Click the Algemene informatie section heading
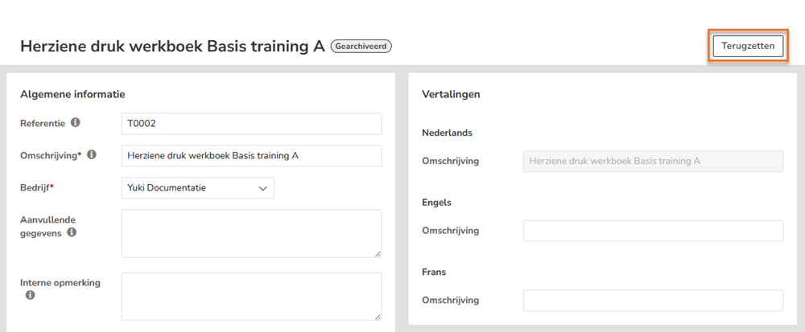Screen dimensions: 805x332 72,94
